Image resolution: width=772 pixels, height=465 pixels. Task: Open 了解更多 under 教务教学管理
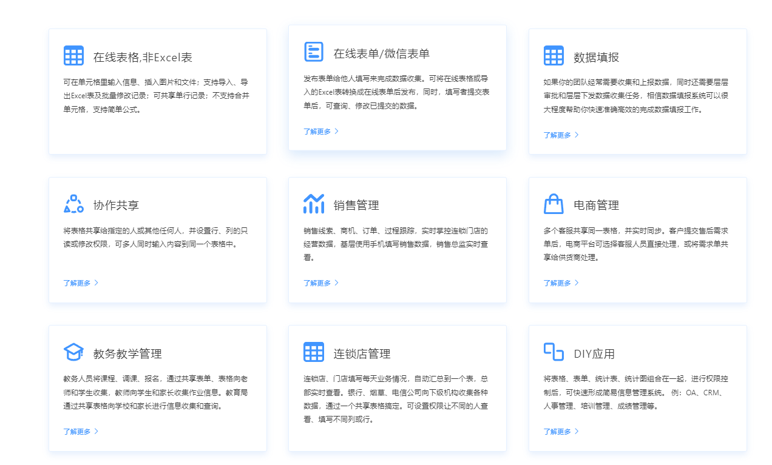click(x=78, y=431)
